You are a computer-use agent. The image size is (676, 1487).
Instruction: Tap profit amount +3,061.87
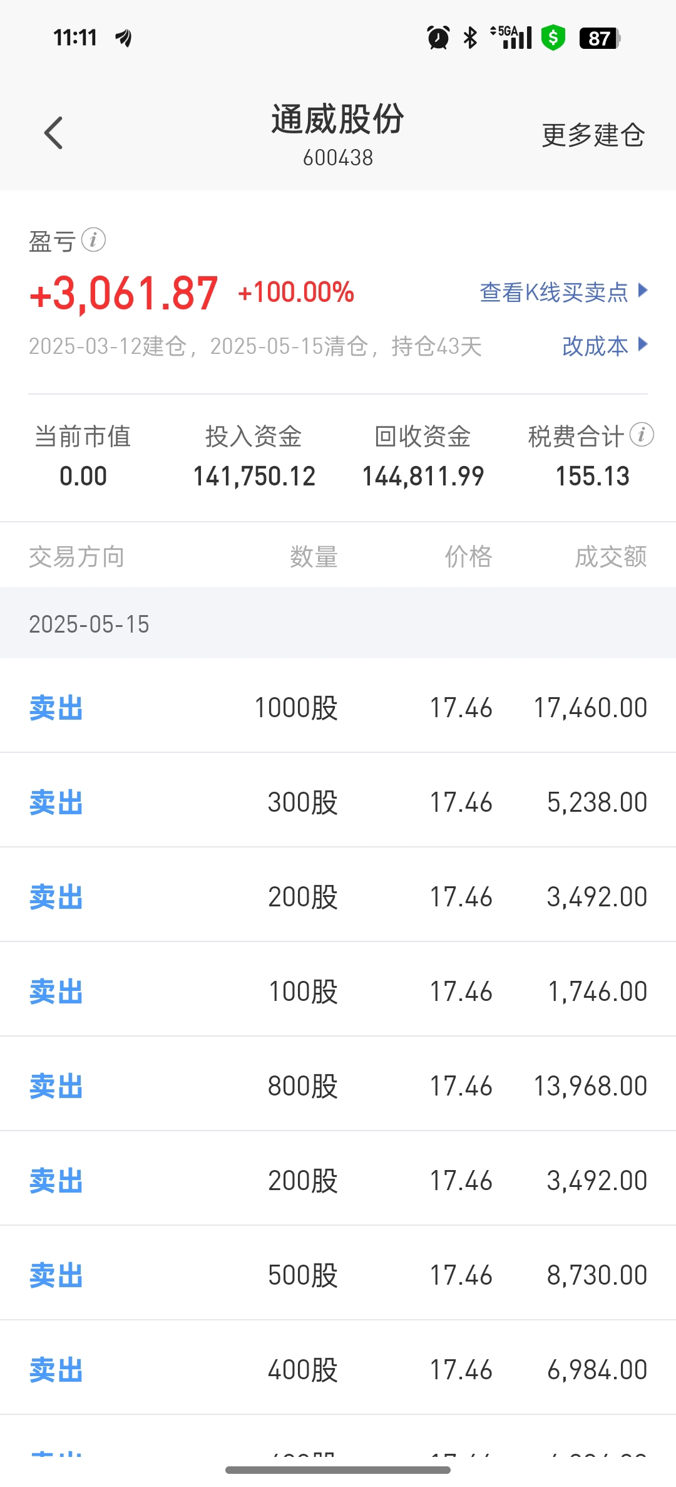pos(124,293)
